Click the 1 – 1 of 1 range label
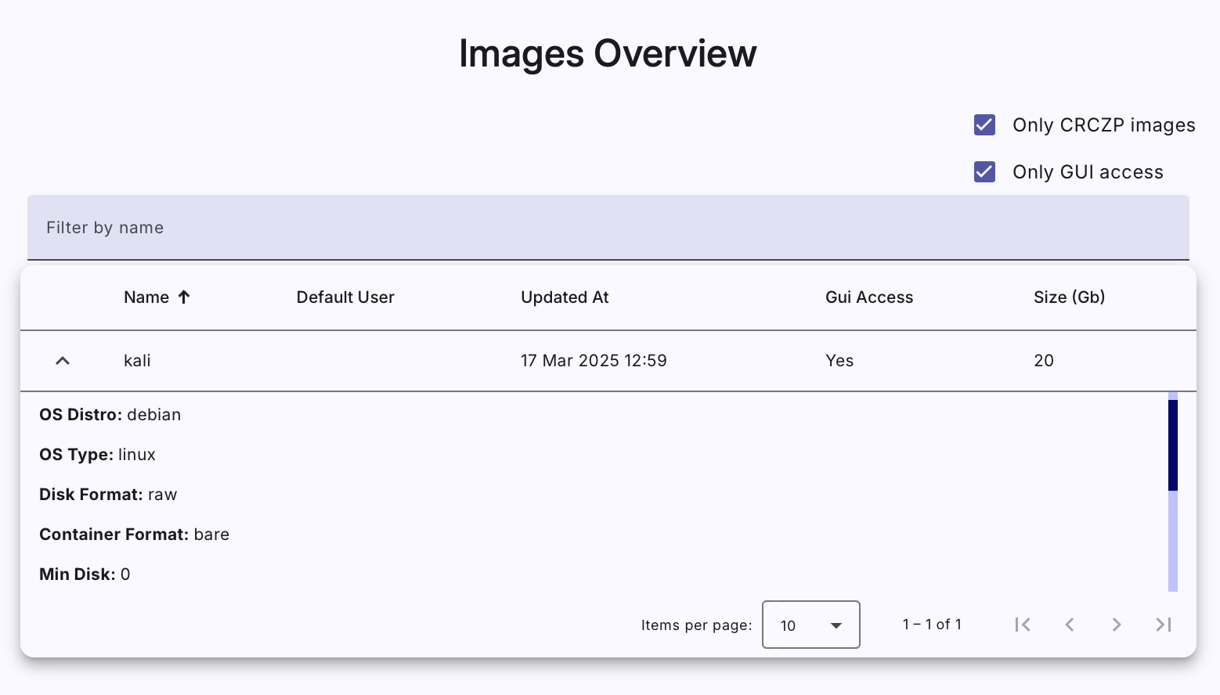This screenshot has width=1220, height=695. pyautogui.click(x=932, y=625)
